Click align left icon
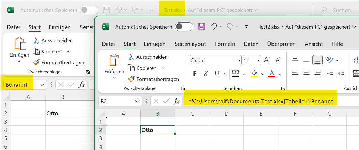The width and height of the screenshot is (359, 150). point(295,74)
